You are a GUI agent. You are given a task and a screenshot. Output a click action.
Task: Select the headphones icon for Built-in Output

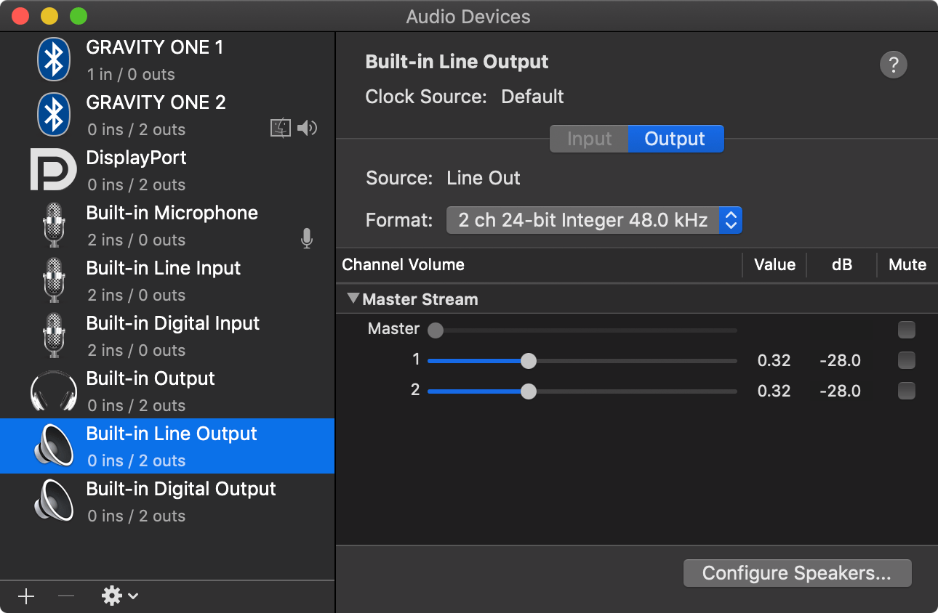tap(53, 391)
